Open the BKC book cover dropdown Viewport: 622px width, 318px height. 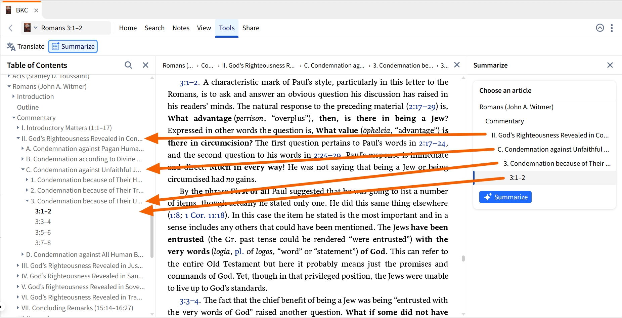coord(31,28)
